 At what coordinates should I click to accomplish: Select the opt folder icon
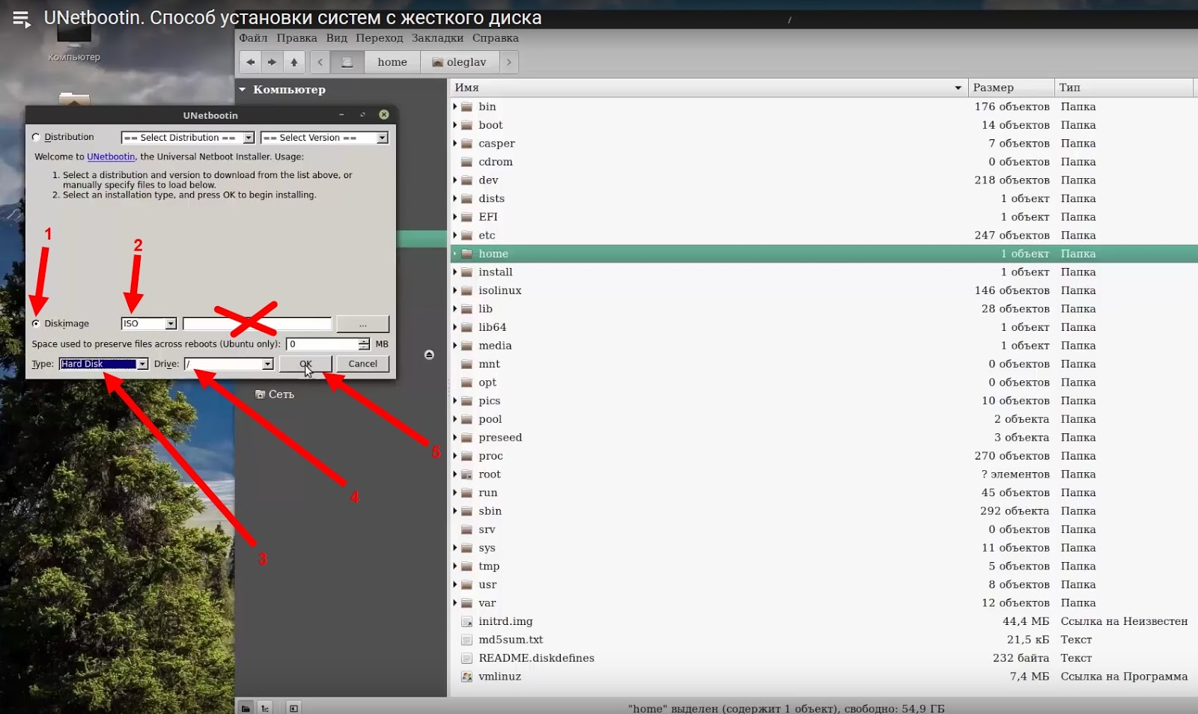point(466,382)
